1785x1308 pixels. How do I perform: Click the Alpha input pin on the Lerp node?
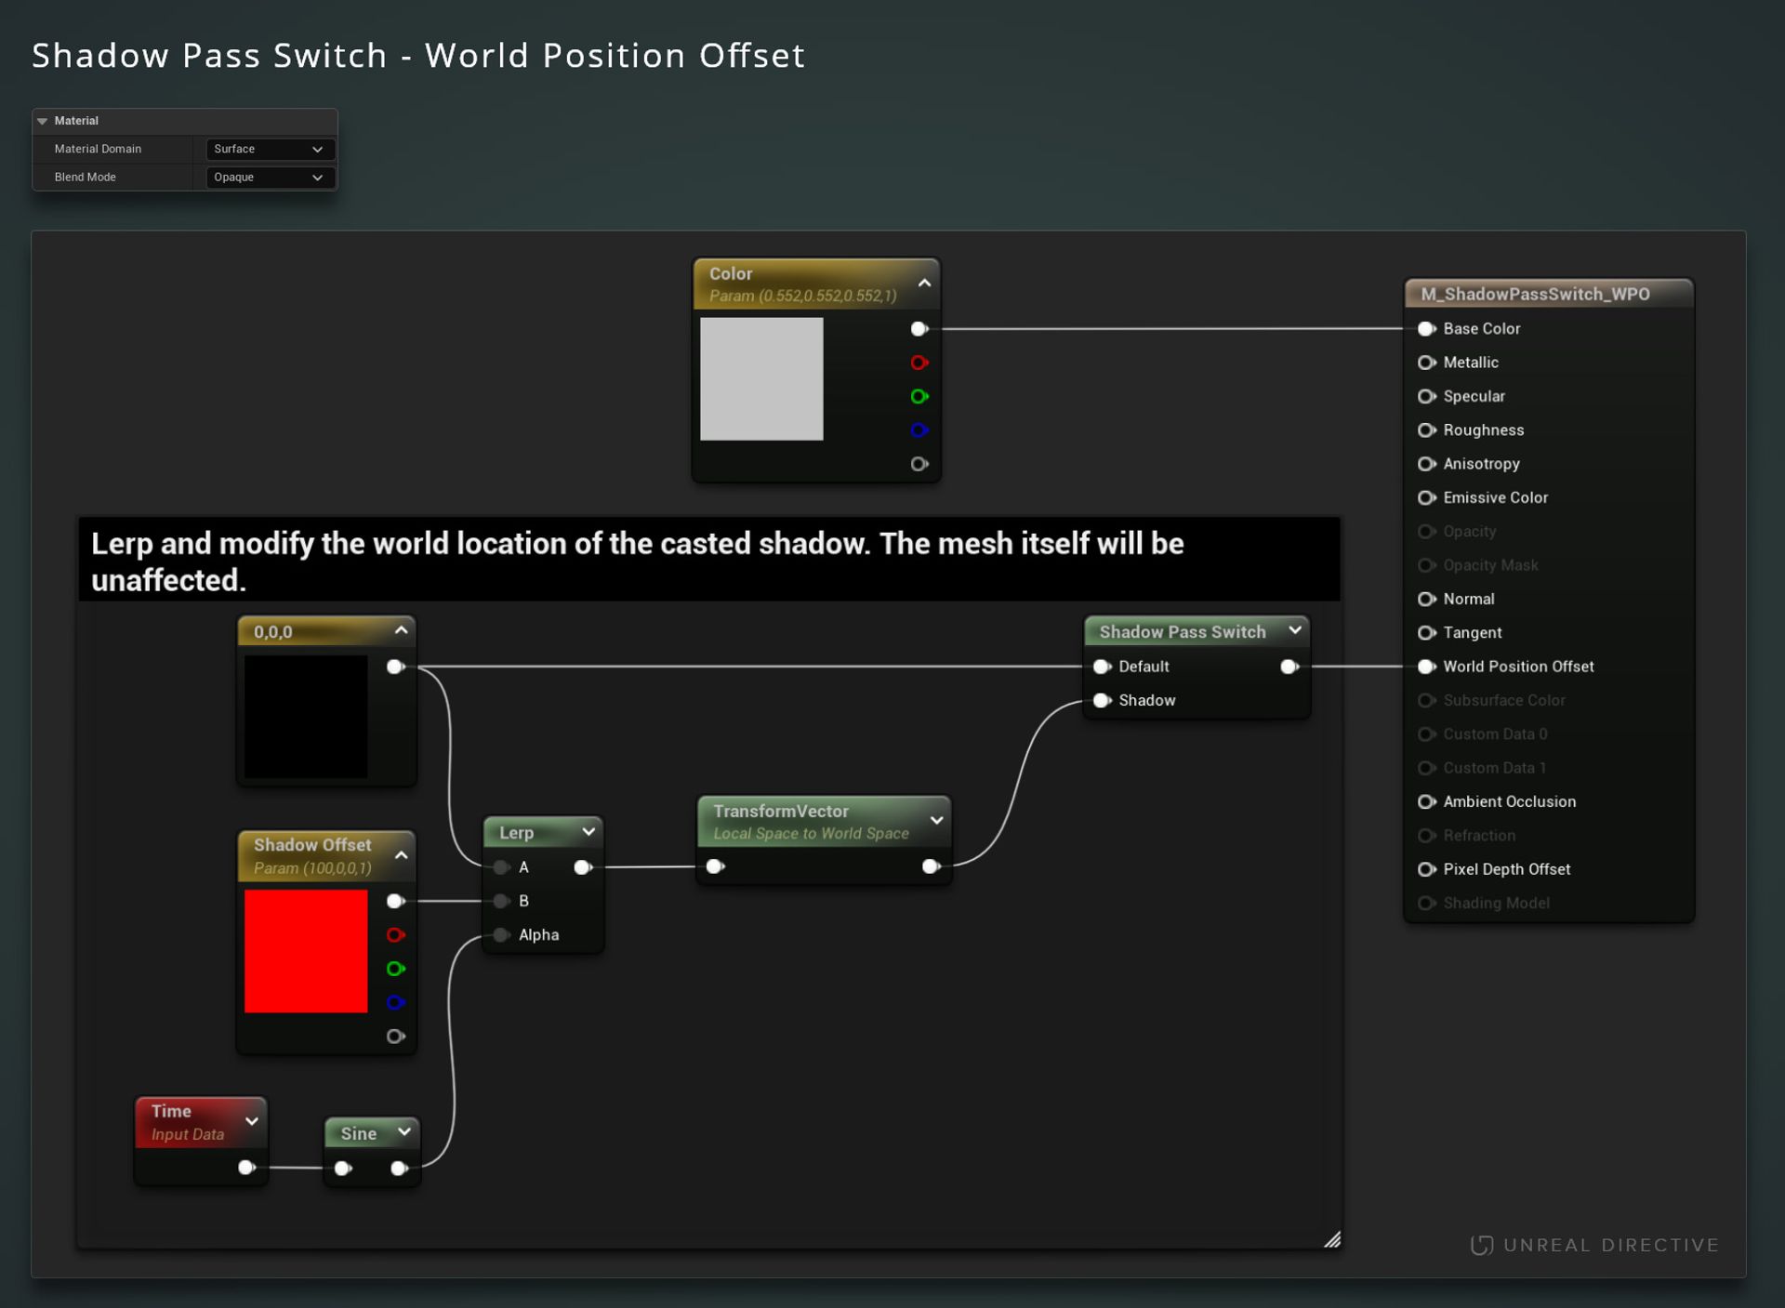tap(502, 935)
